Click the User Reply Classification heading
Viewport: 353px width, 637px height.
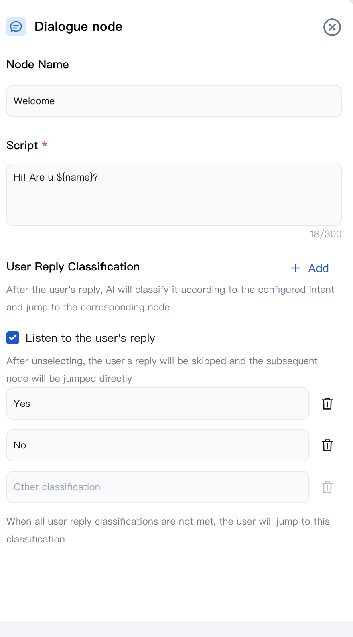tap(73, 267)
